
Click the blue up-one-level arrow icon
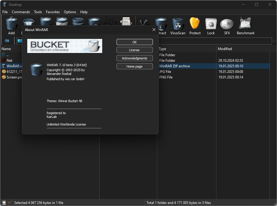[7, 41]
